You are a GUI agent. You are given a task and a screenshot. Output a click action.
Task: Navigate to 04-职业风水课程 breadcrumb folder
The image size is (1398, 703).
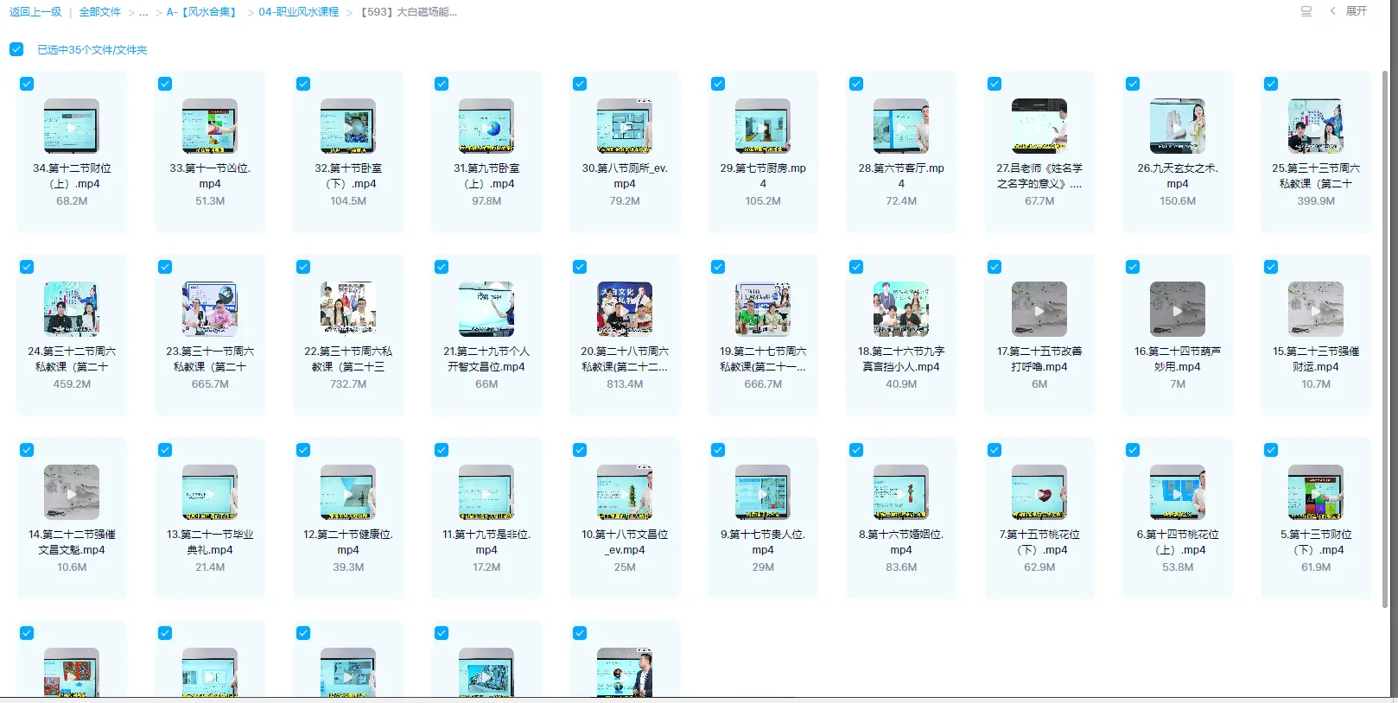298,12
